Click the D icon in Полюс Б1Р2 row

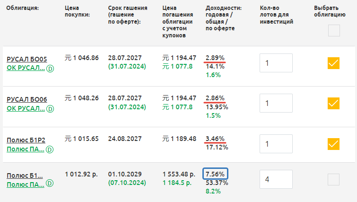(x=50, y=149)
